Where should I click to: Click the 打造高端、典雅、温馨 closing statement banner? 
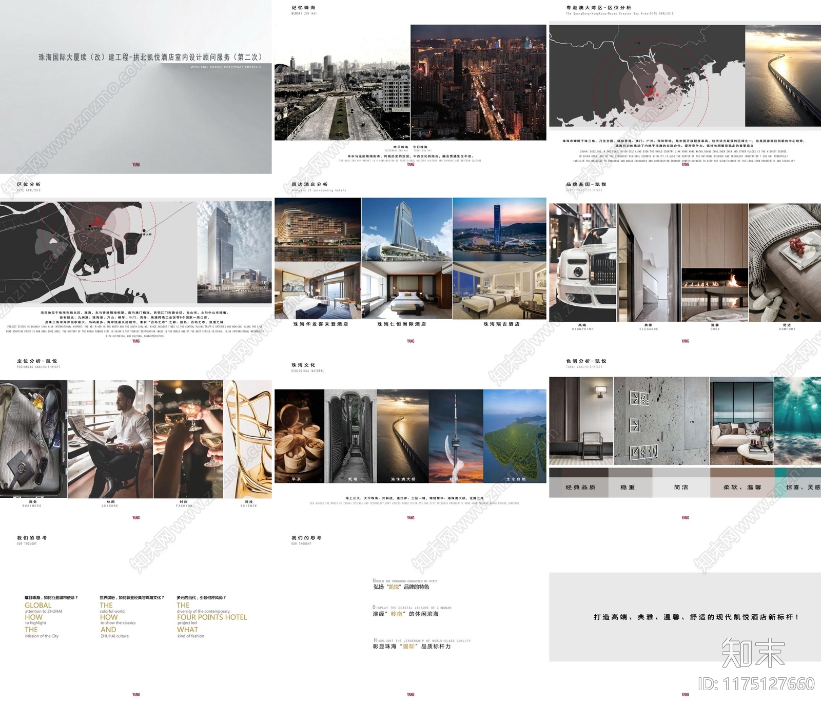tap(685, 617)
